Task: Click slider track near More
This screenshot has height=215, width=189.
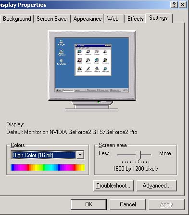Action: [x=146, y=155]
